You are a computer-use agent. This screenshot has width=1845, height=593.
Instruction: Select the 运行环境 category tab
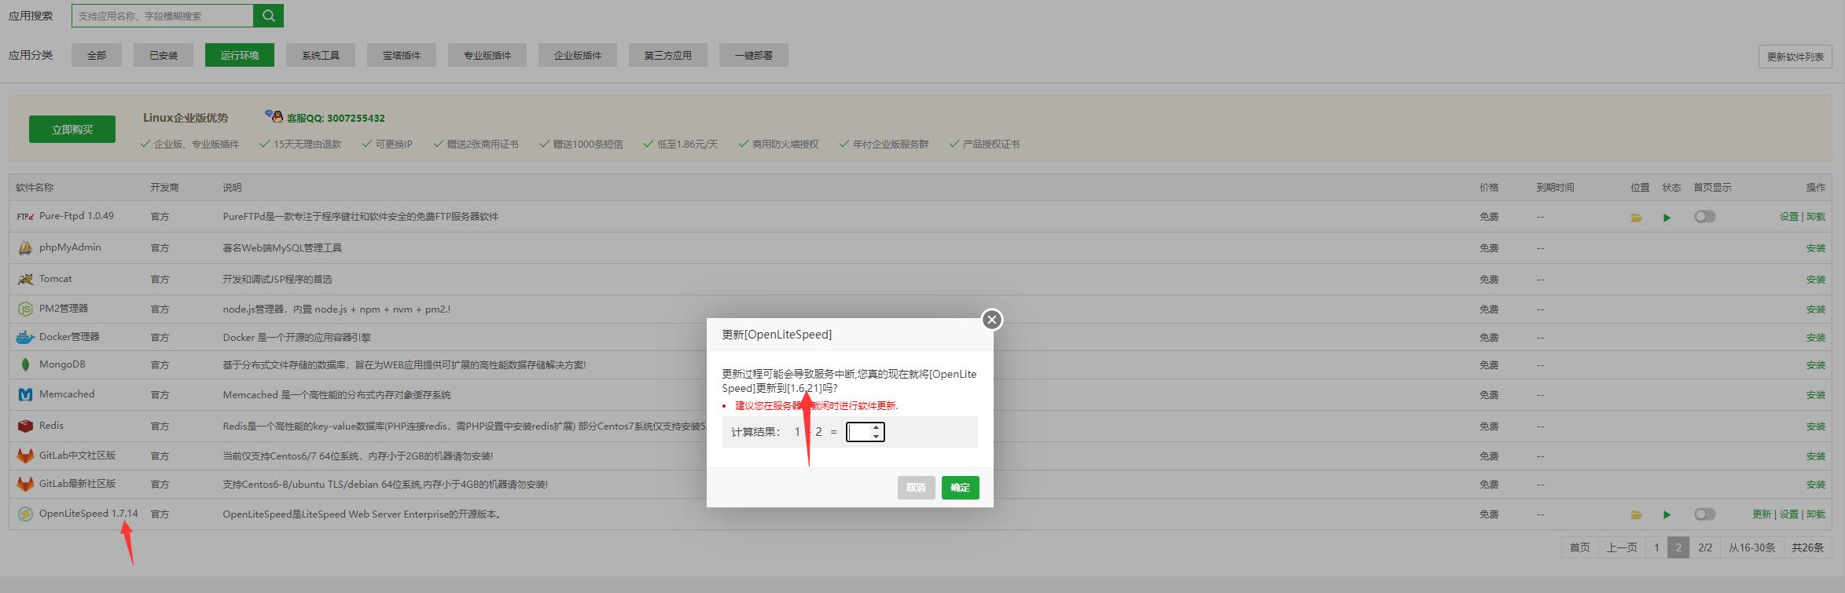[240, 55]
